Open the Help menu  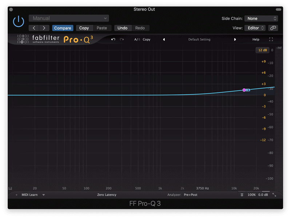pos(256,40)
